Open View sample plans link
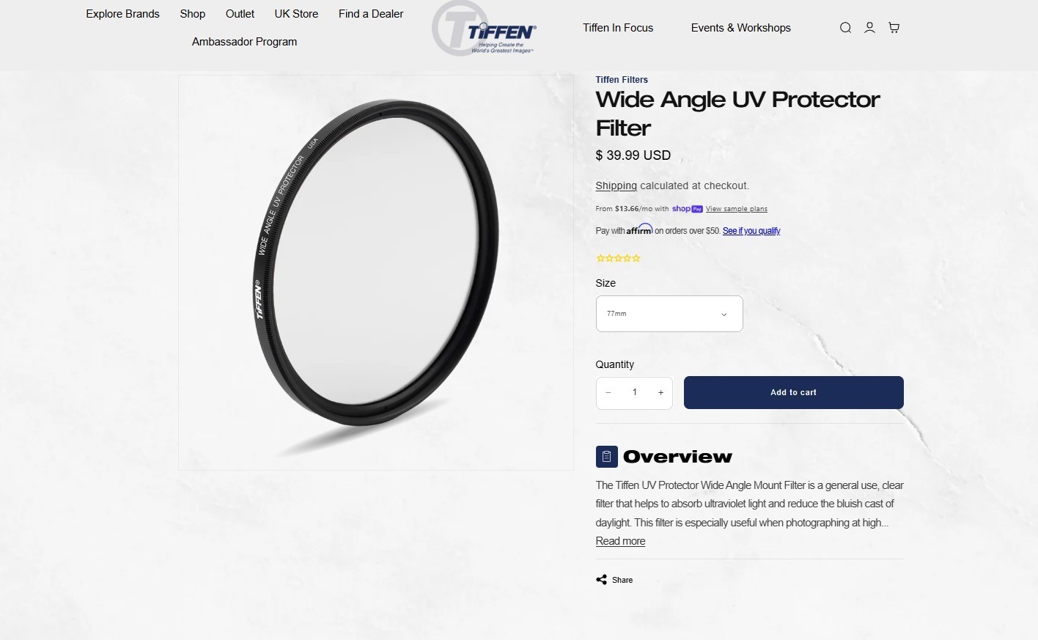Screen dimensions: 1038x640 coord(737,209)
